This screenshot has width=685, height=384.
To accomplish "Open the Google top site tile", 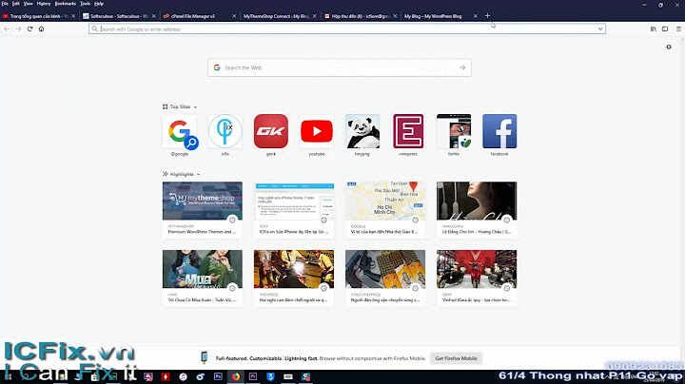I will [x=180, y=131].
